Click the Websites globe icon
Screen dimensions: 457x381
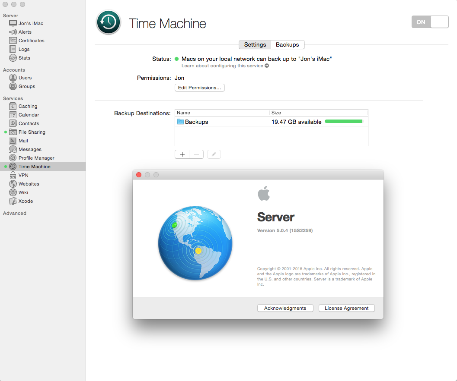[13, 184]
